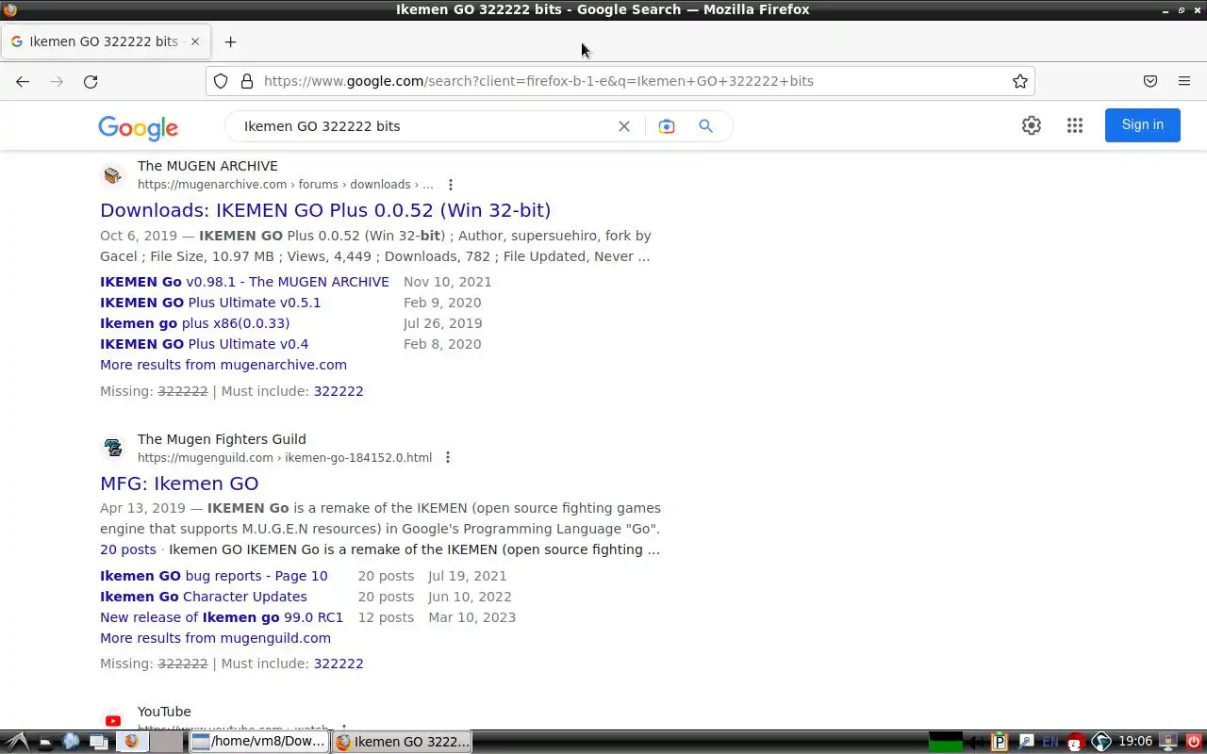1207x754 pixels.
Task: Show desktop windows via taskbar icon
Action: 98,742
